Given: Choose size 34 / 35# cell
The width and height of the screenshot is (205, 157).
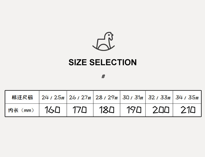Looking at the screenshot, I should click(187, 98).
